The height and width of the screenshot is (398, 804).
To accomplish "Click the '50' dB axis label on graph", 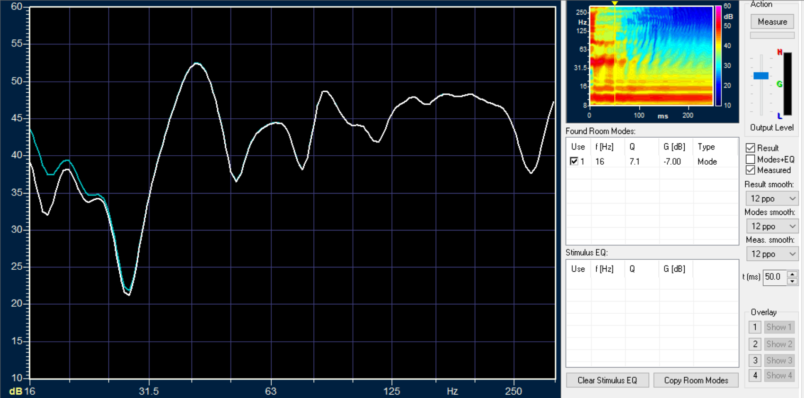I will tap(17, 81).
